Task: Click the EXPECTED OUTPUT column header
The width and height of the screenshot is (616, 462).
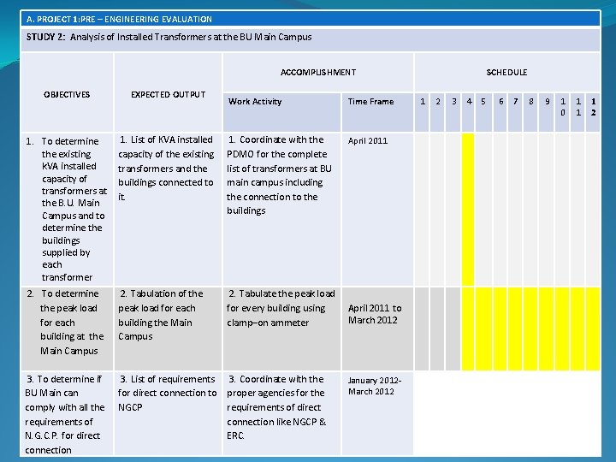Action: pos(169,92)
